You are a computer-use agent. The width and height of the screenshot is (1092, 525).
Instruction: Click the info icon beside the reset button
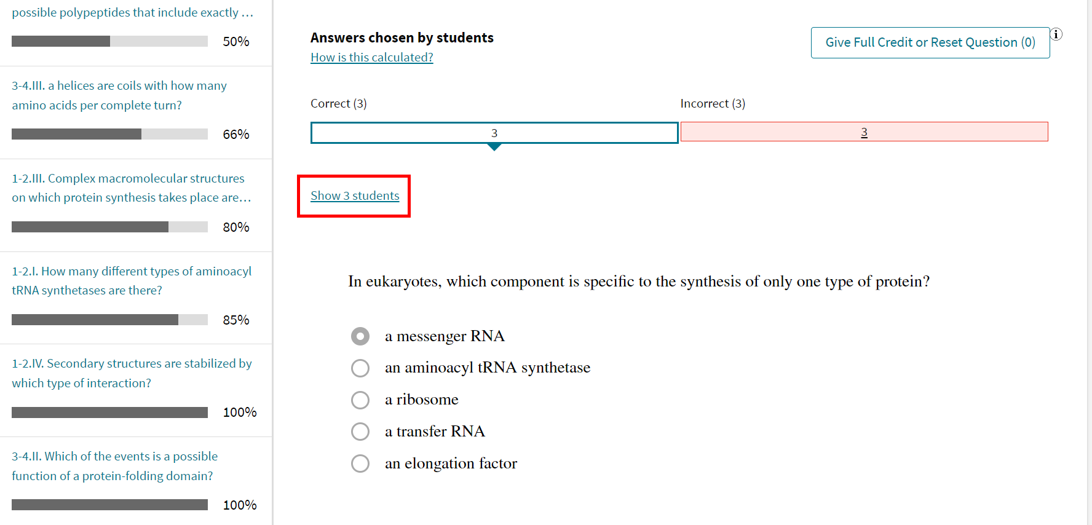[1057, 34]
